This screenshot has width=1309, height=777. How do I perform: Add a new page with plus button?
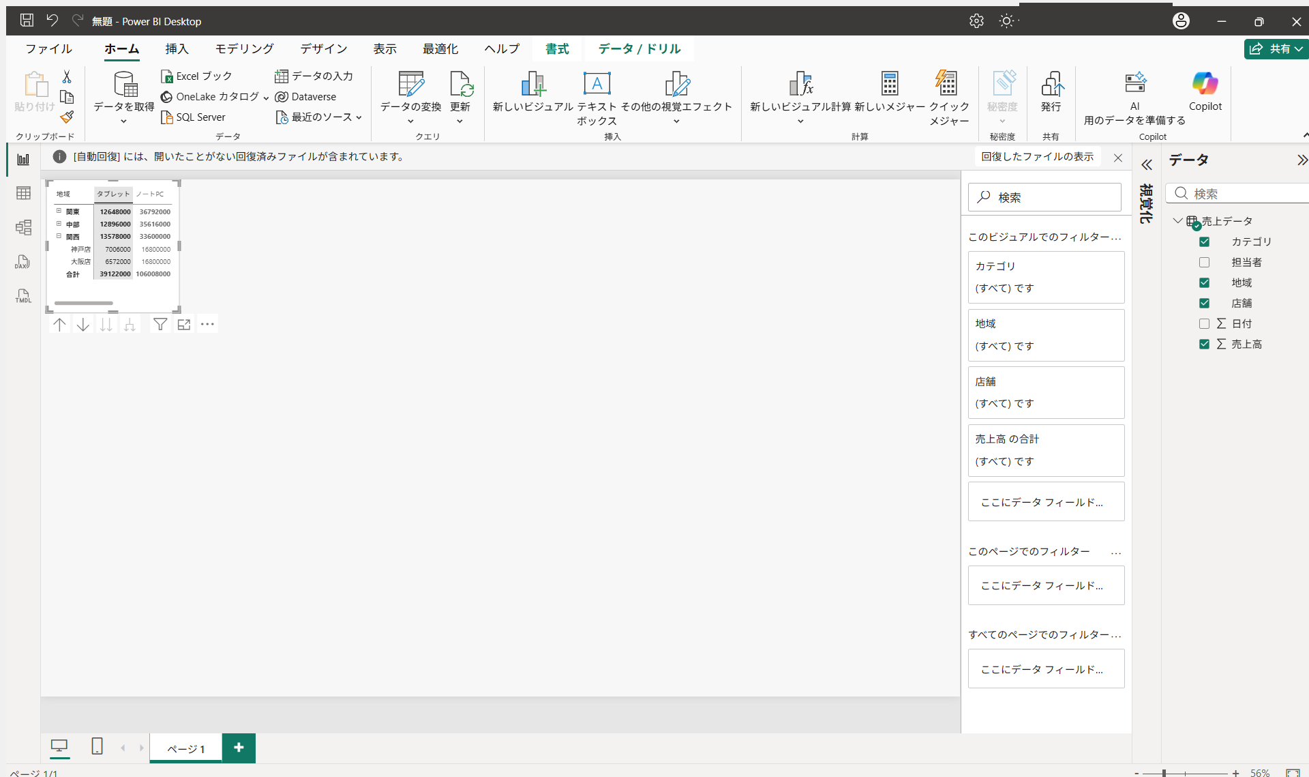point(239,748)
